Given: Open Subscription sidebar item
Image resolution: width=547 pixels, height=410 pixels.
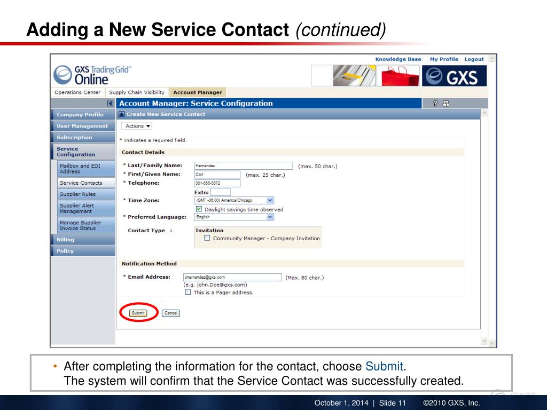Looking at the screenshot, I should pos(83,137).
